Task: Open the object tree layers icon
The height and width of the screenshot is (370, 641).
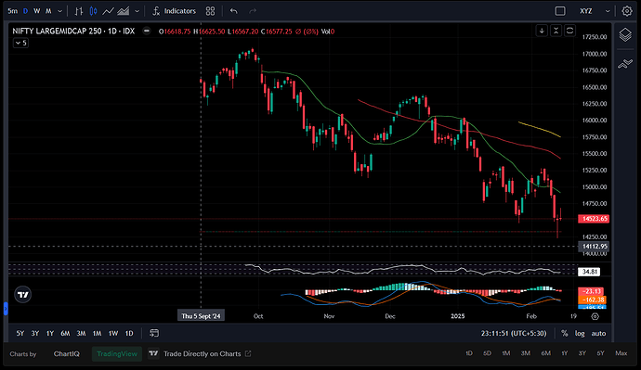Action: (x=625, y=34)
